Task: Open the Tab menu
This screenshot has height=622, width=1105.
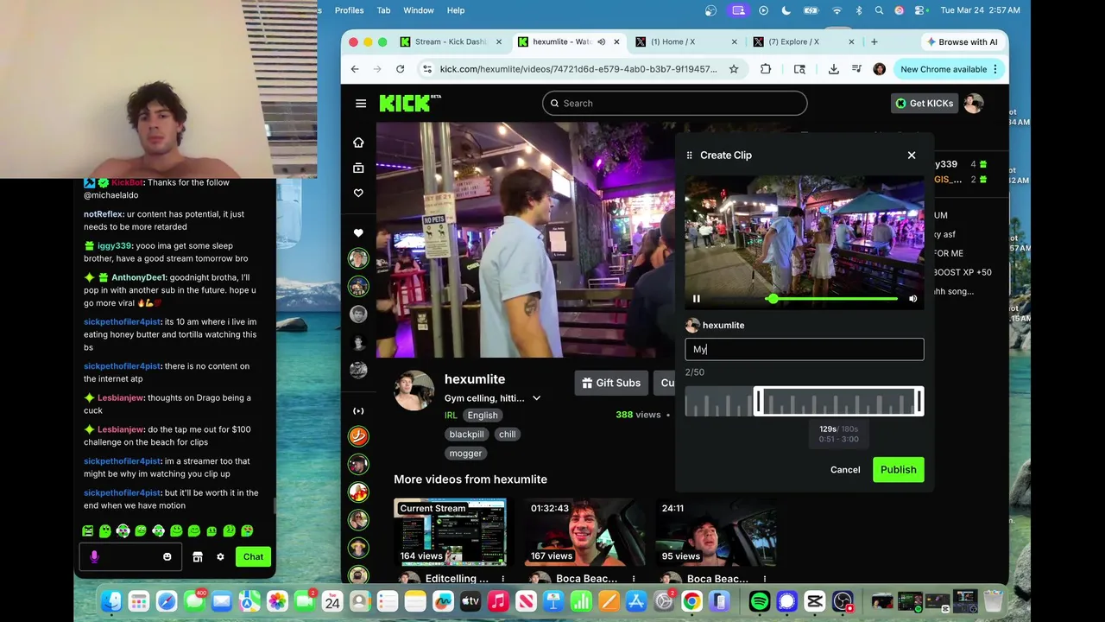Action: (x=383, y=10)
